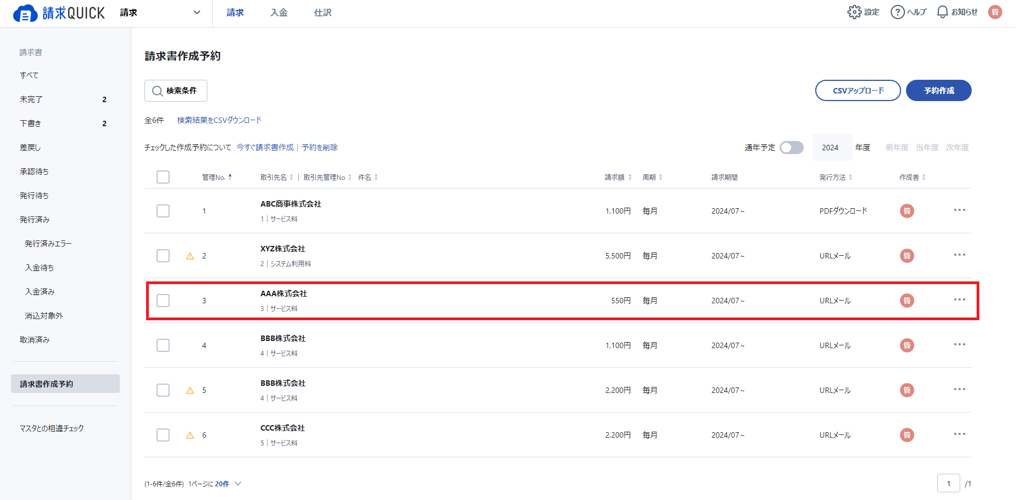1016x500 pixels.
Task: Check the box for AAA株式会社
Action: coord(163,301)
